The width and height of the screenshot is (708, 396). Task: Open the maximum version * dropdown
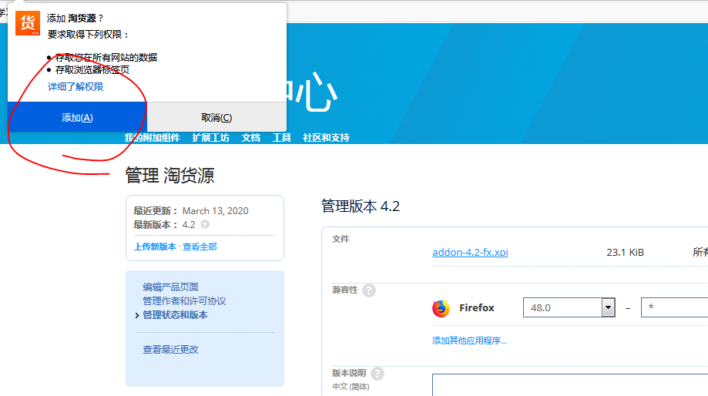(x=674, y=307)
